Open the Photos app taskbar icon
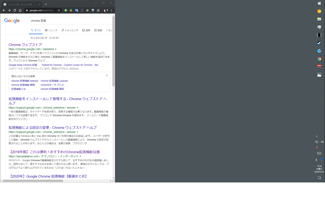This screenshot has height=203, width=325. [x=319, y=75]
